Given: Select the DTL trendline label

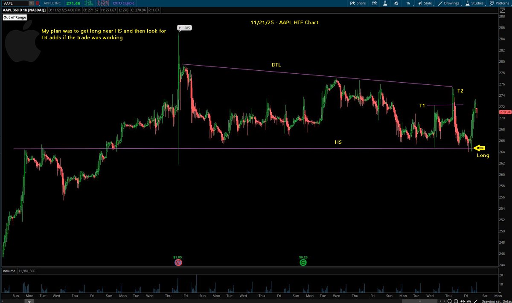Looking at the screenshot, I should tap(276, 65).
